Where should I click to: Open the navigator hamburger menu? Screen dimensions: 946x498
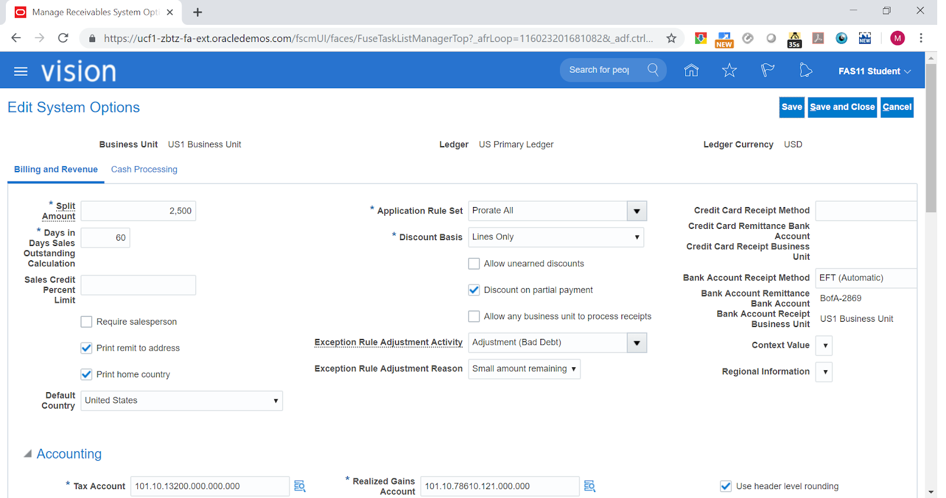pos(21,72)
